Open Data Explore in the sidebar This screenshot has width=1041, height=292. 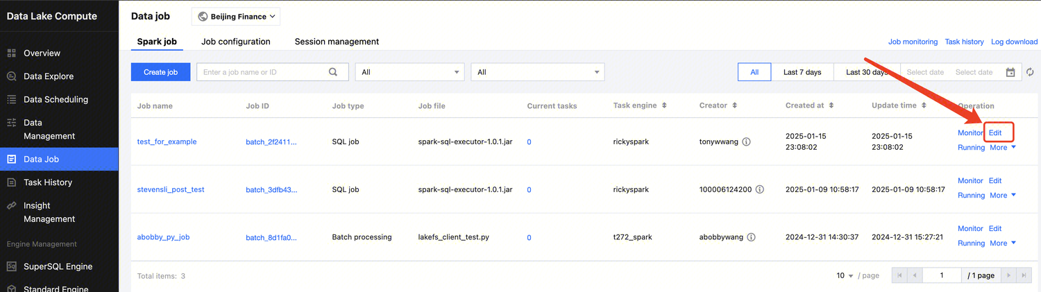click(48, 76)
